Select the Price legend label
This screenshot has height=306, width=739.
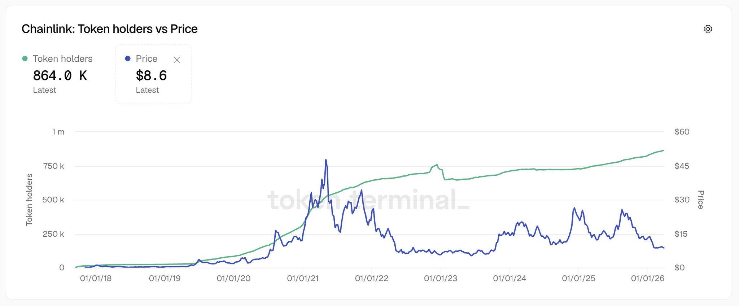(147, 59)
